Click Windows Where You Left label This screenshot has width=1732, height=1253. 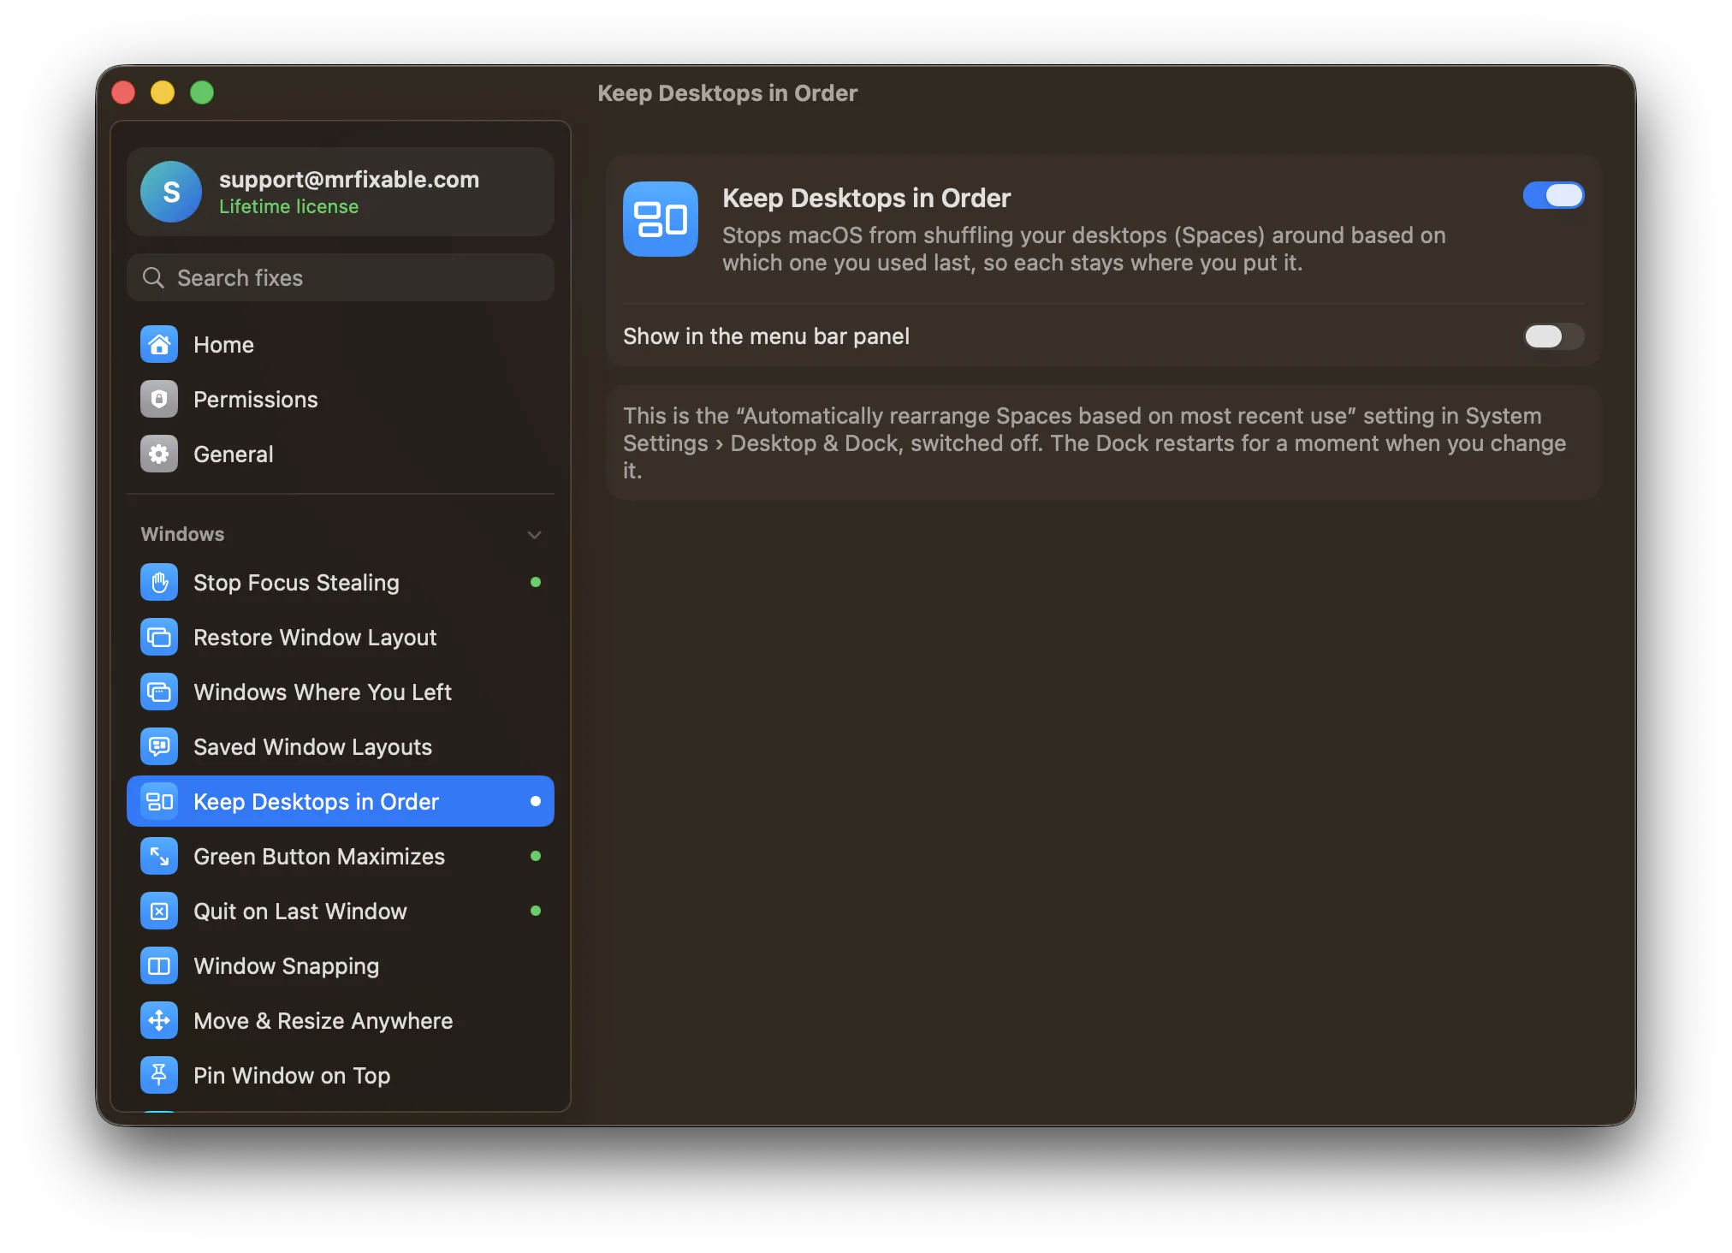click(x=322, y=692)
